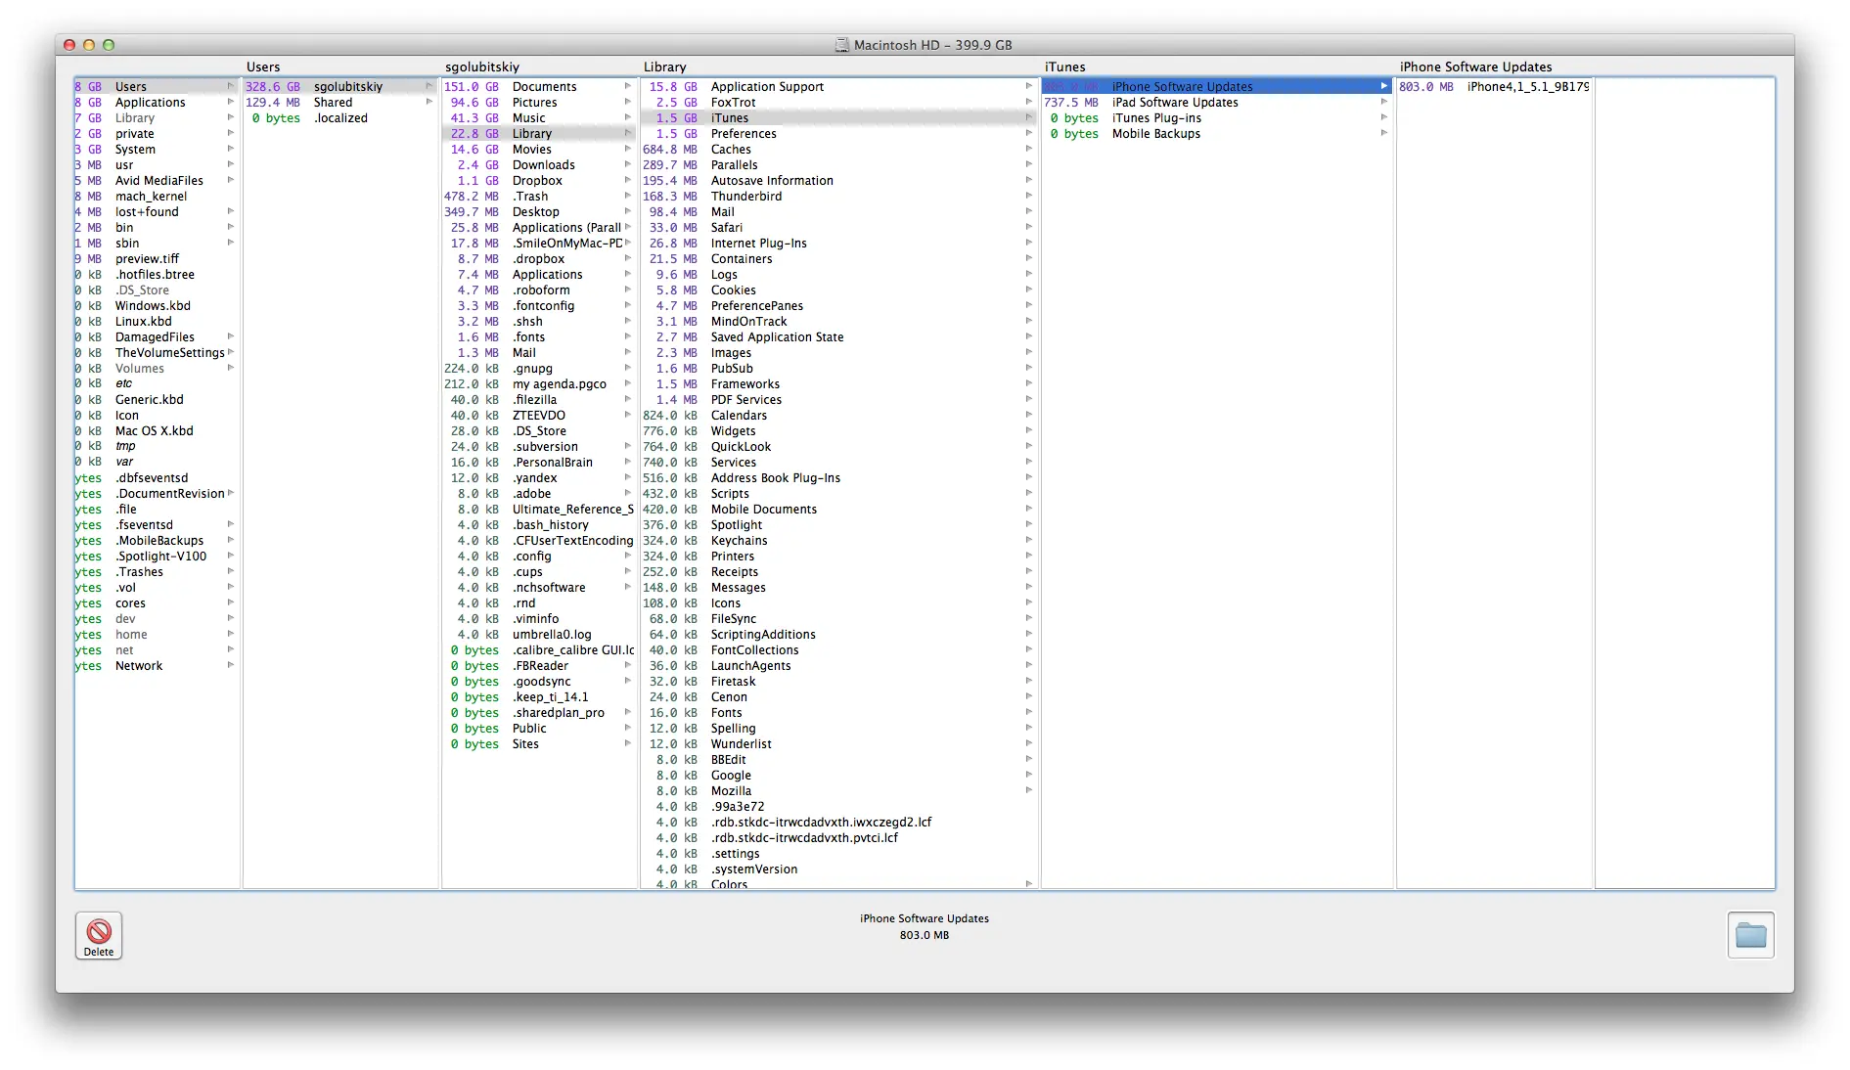Select the Ultimate_Reference_S entry
Image resolution: width=1850 pixels, height=1070 pixels.
tap(539, 510)
